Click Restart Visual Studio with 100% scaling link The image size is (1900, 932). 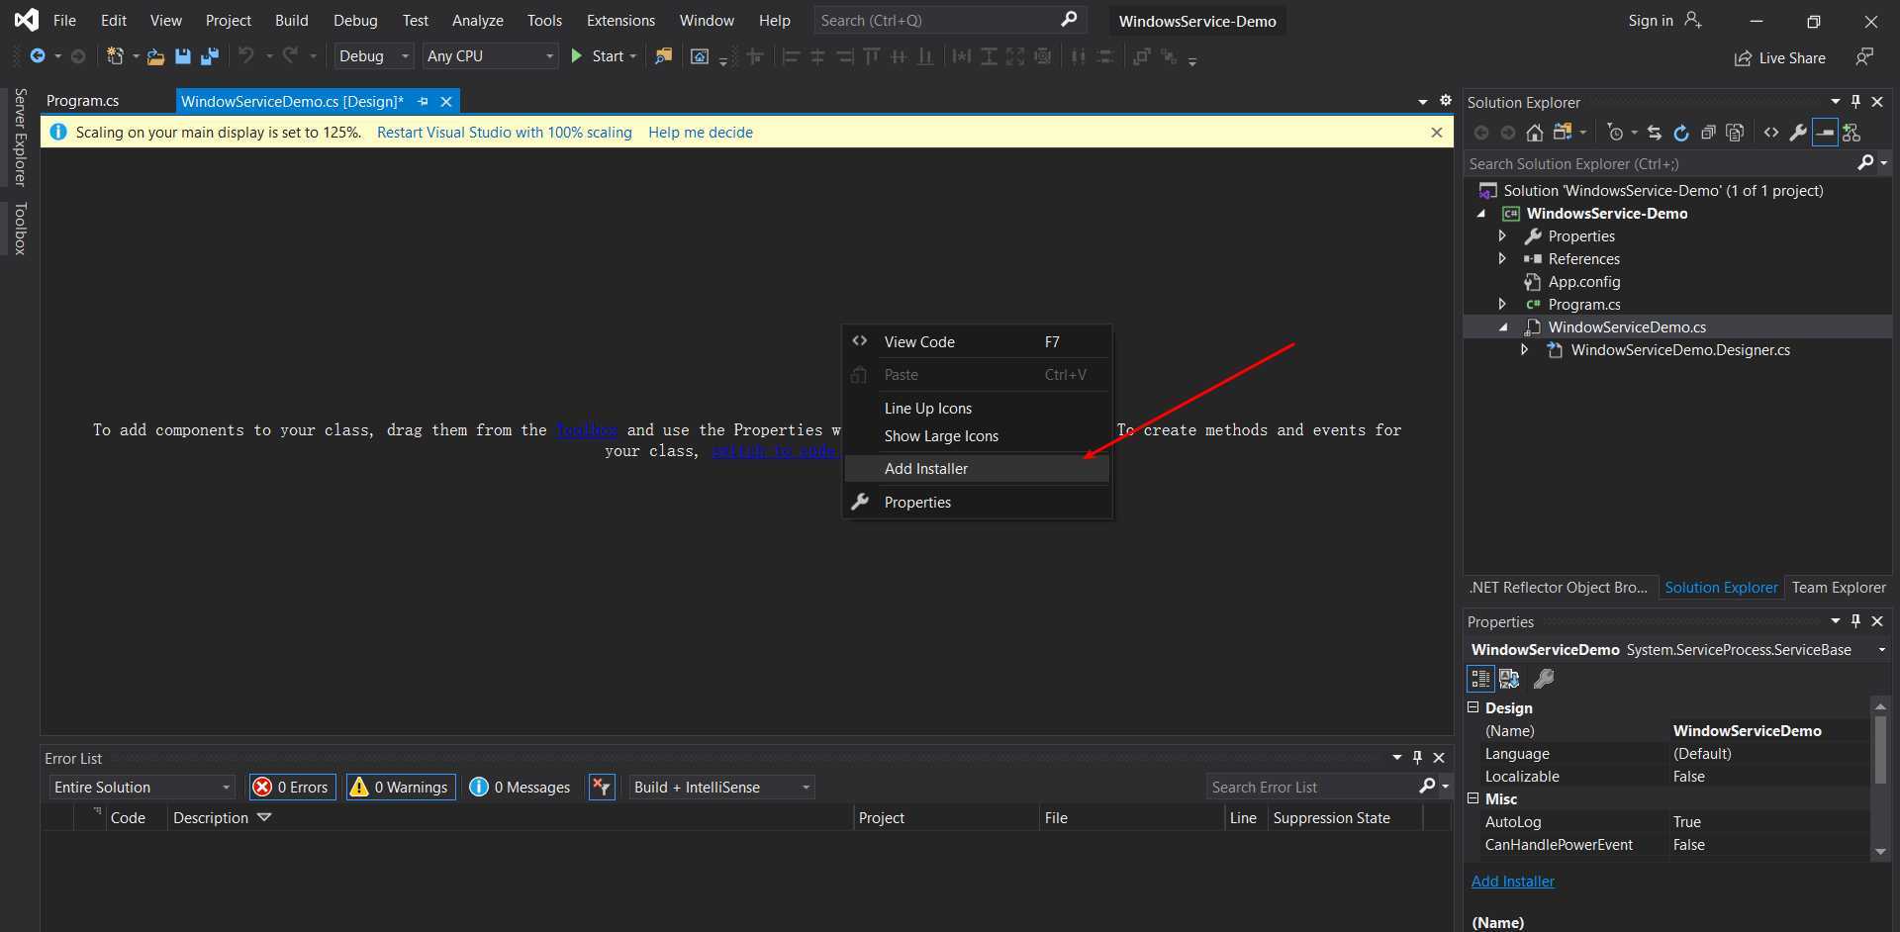pos(504,133)
